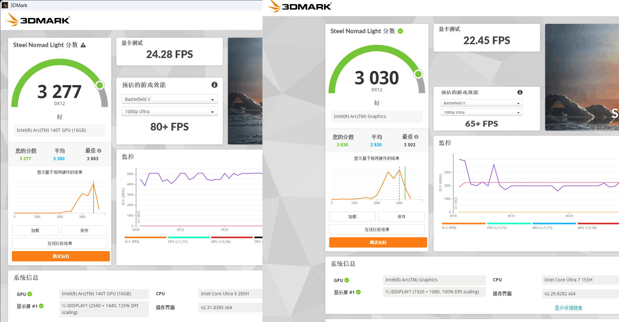Click green check beside display #1 in right window
Screen dimensions: 619x322
tap(359, 292)
